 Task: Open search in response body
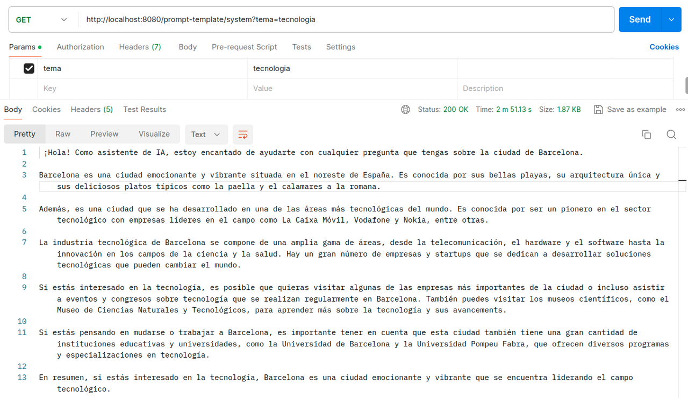(x=671, y=134)
